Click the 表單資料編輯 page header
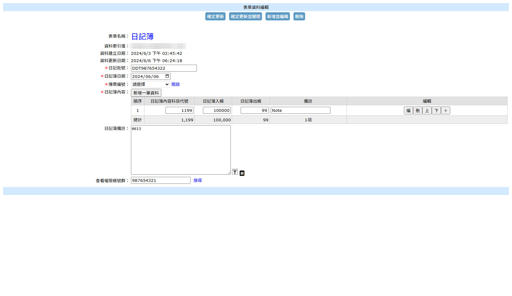This screenshot has width=512, height=296. pyautogui.click(x=256, y=7)
